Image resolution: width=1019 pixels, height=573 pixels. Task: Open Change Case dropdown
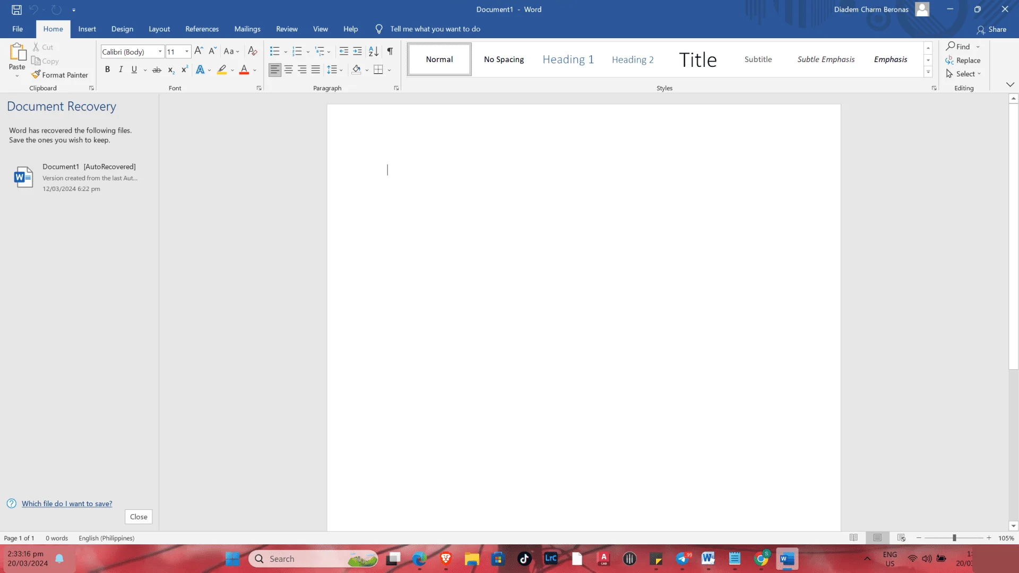click(x=231, y=51)
